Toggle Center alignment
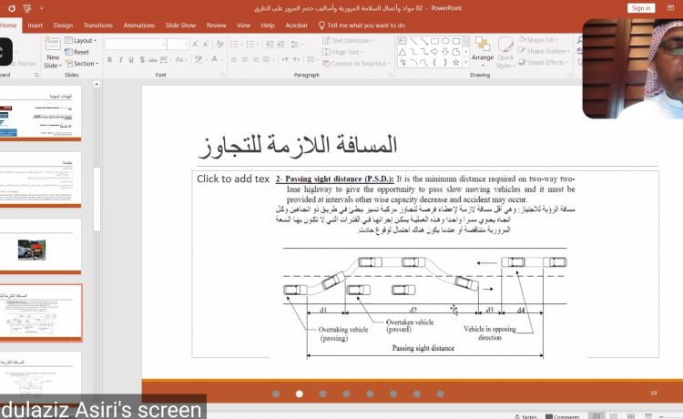This screenshot has width=683, height=419. [x=245, y=60]
